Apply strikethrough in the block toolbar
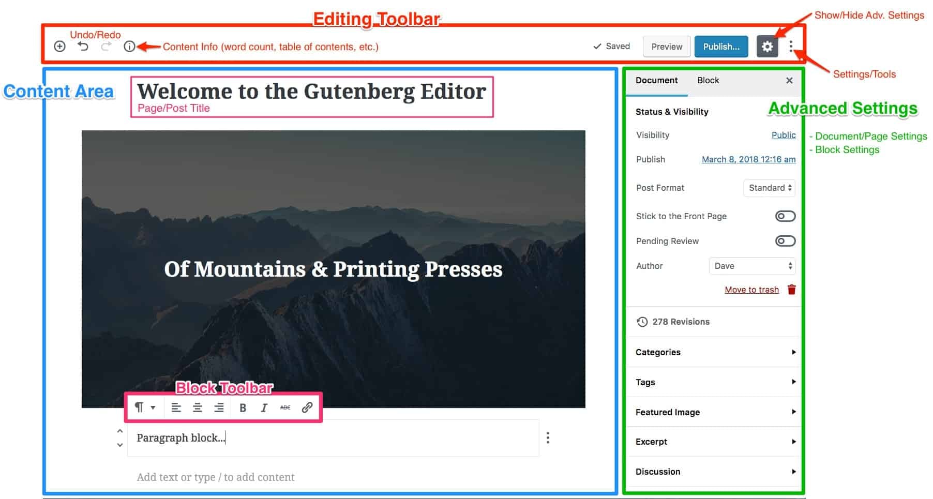The image size is (933, 499). pyautogui.click(x=285, y=407)
